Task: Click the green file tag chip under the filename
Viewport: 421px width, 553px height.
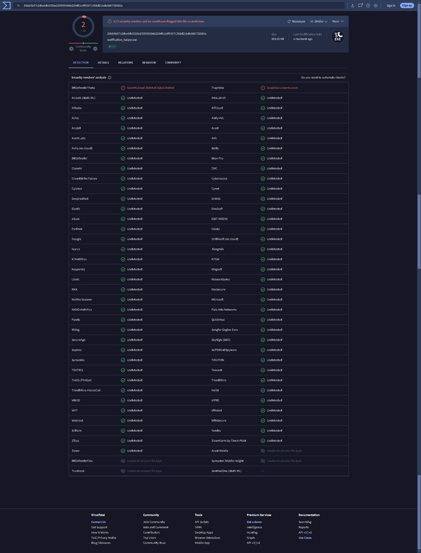Action: coord(113,46)
